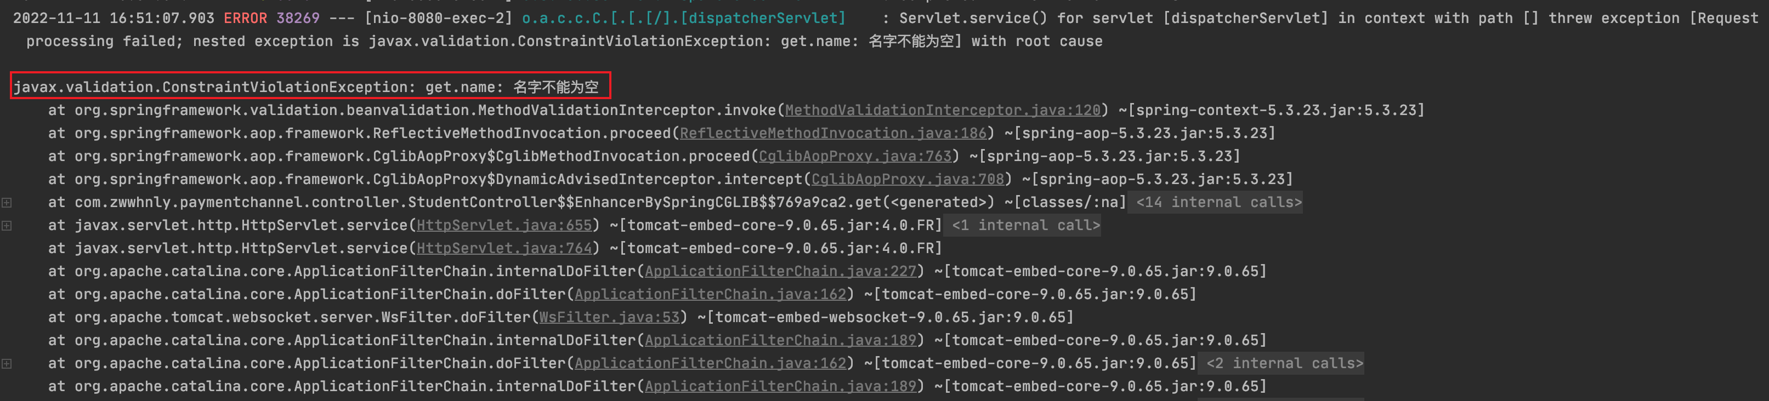Click gutter plus icon beside StudentController line
Viewport: 1769px width, 401px height.
click(7, 202)
